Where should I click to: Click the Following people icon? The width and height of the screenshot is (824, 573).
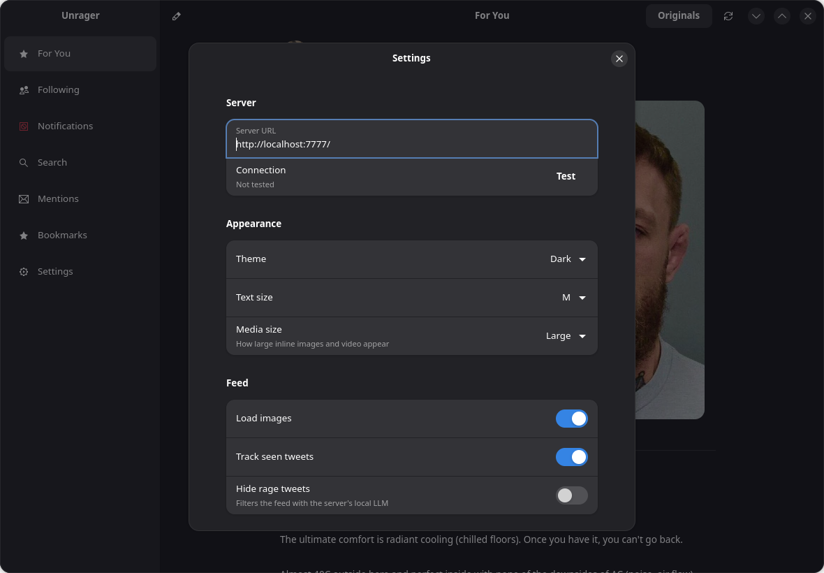(24, 90)
